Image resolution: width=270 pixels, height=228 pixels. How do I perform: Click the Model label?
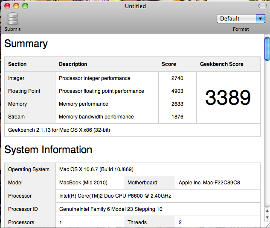[15, 183]
